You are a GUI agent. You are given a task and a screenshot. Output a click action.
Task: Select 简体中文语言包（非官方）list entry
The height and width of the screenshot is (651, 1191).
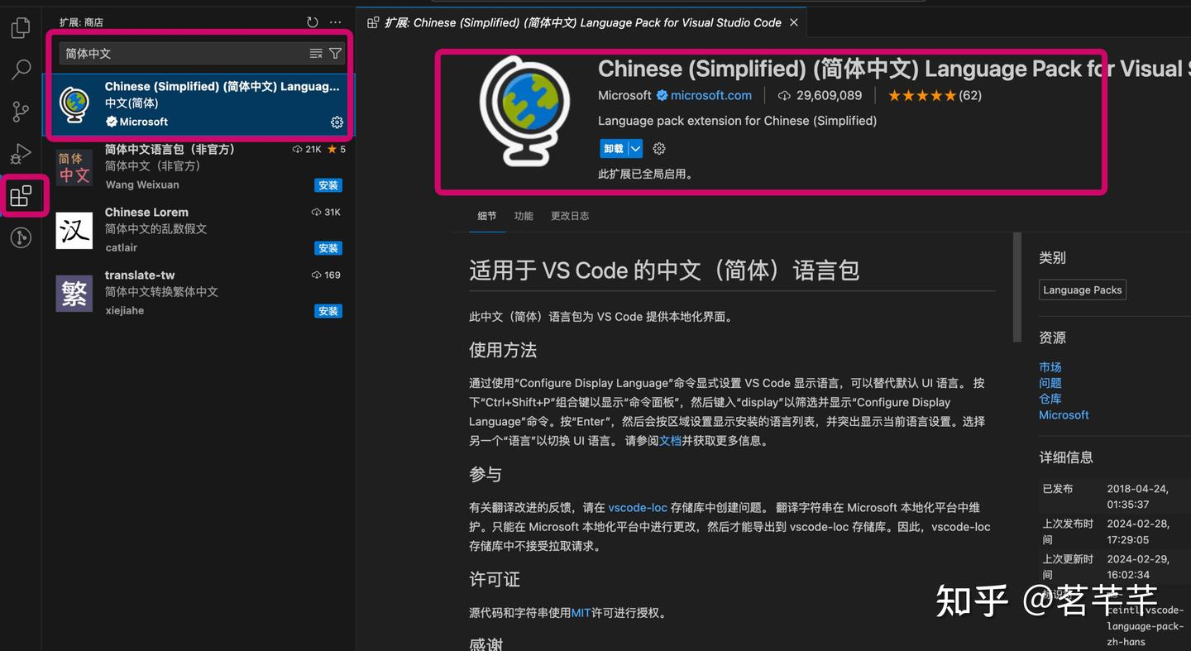pos(198,167)
